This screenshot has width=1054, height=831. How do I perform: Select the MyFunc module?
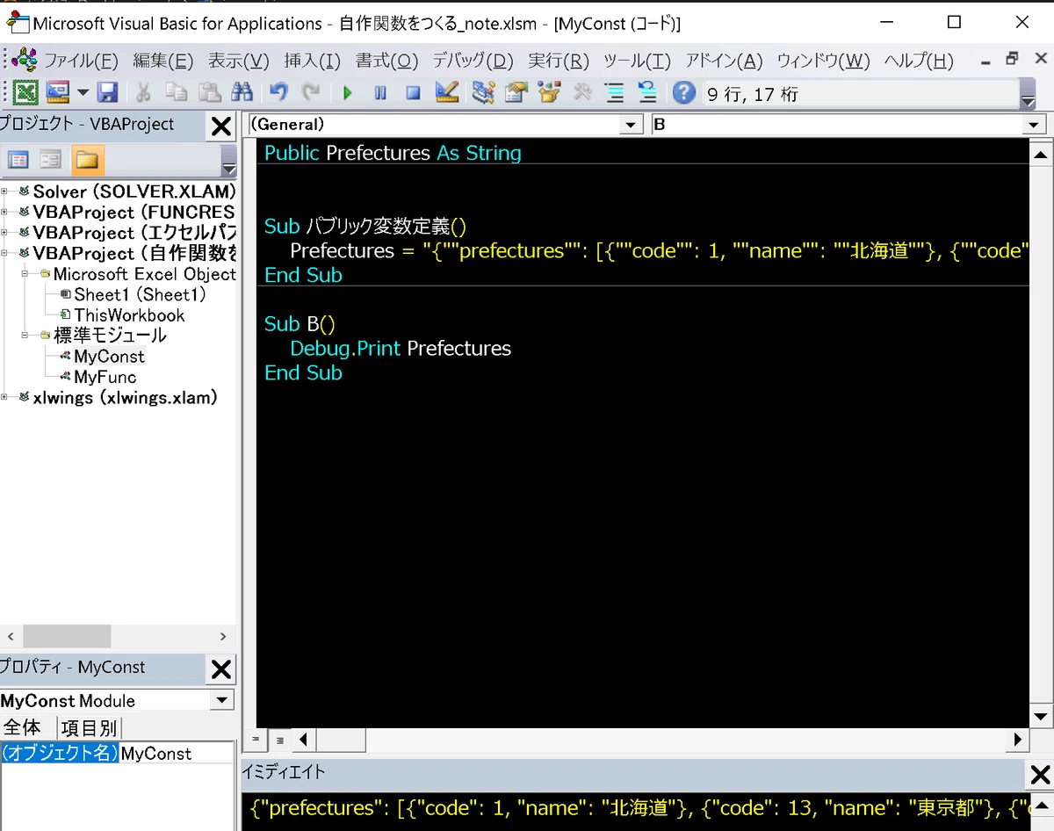tap(105, 377)
